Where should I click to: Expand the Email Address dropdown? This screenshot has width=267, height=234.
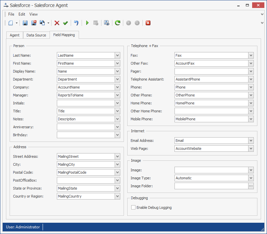point(251,141)
